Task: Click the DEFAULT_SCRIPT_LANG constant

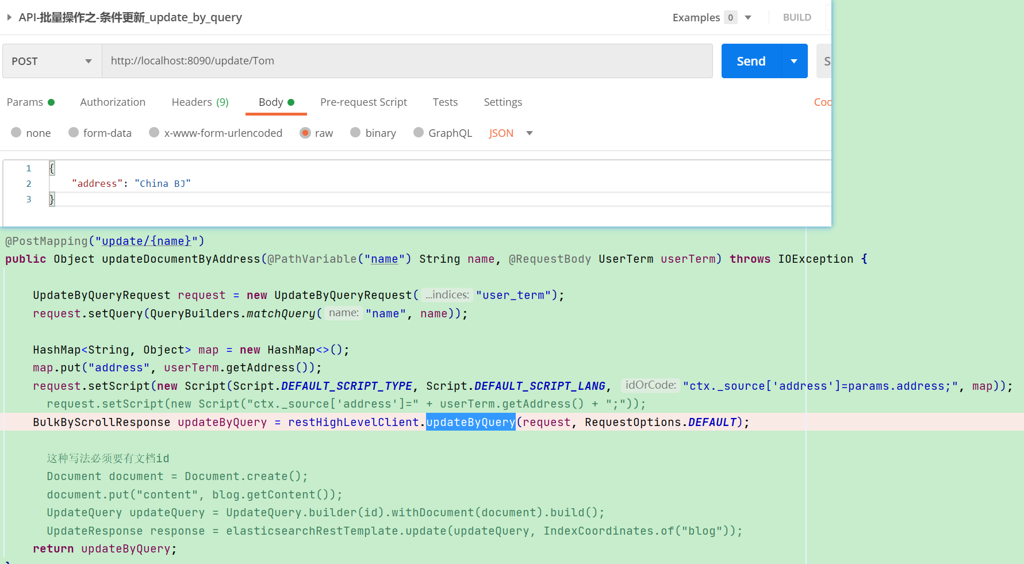Action: pos(539,386)
